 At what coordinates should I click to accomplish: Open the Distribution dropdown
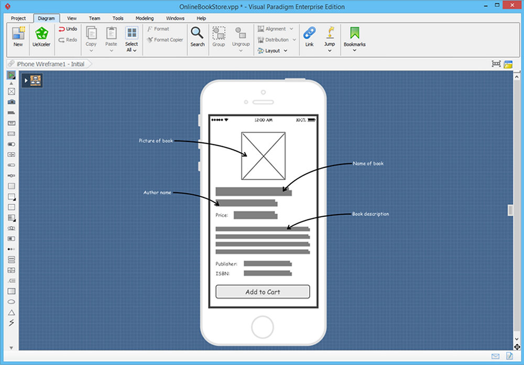[x=277, y=40]
